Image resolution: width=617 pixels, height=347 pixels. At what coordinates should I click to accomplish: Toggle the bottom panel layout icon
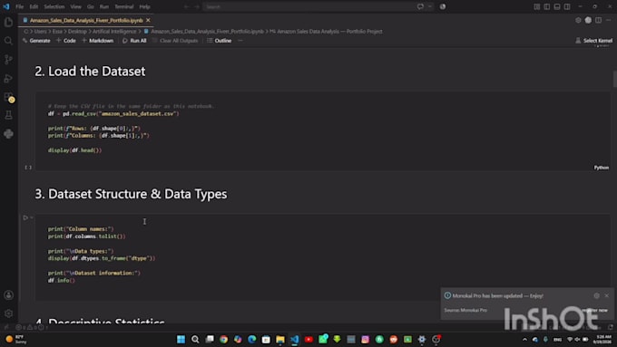coord(557,6)
